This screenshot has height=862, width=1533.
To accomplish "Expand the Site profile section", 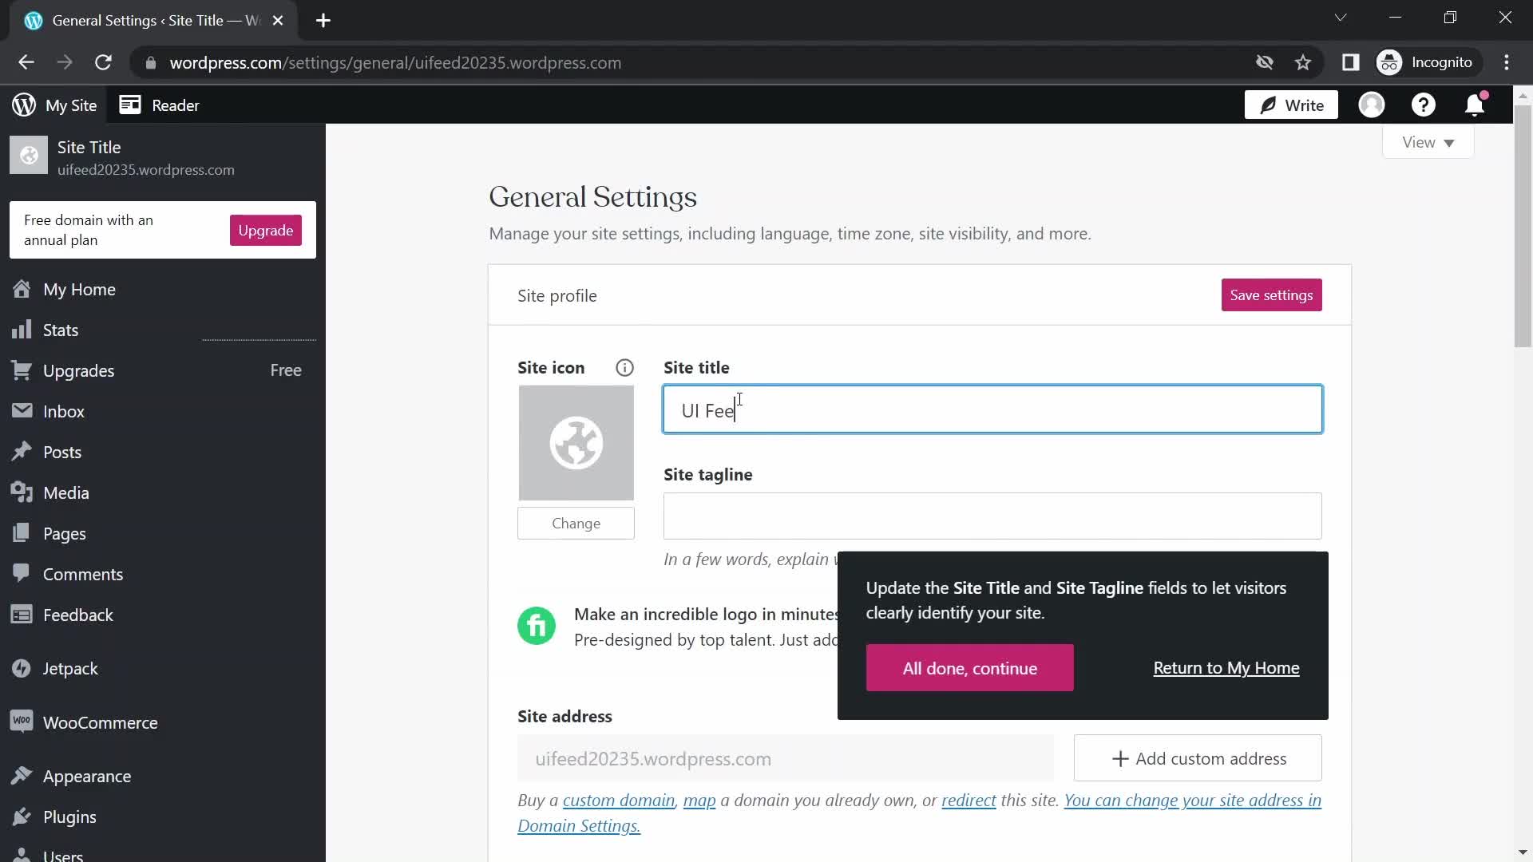I will pyautogui.click(x=557, y=295).
